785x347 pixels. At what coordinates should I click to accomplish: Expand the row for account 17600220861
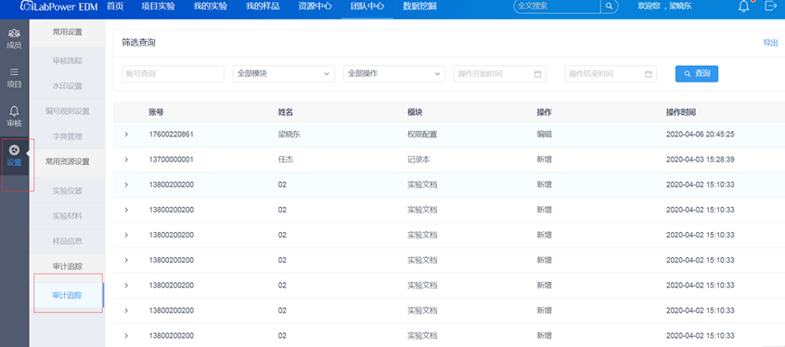click(126, 135)
